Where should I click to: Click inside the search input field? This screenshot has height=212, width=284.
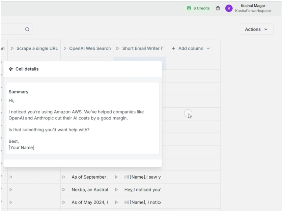coord(13,29)
